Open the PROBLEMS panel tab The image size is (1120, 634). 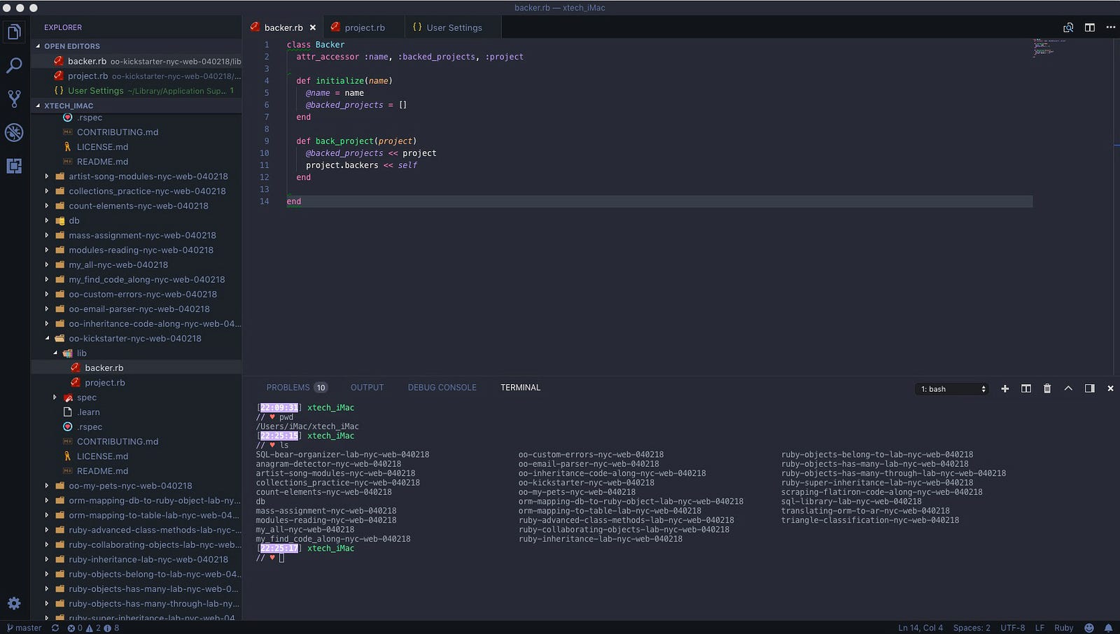click(288, 387)
